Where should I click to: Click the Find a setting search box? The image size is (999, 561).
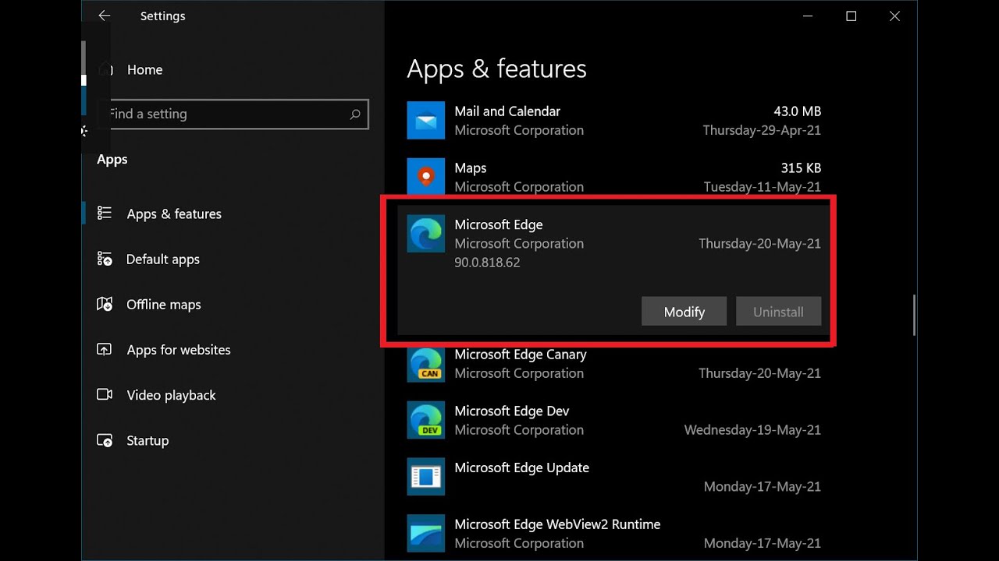coord(233,114)
